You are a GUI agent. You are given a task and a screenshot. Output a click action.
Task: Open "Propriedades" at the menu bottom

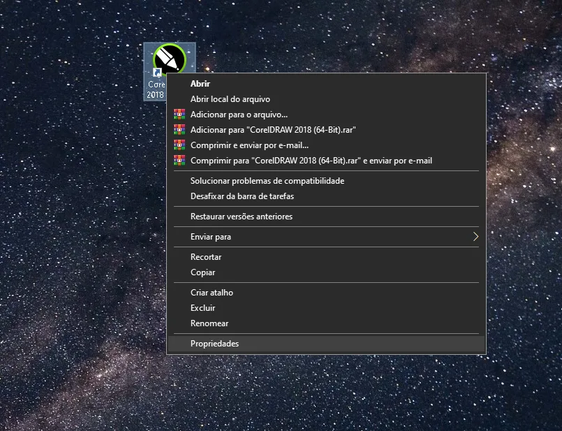(214, 344)
